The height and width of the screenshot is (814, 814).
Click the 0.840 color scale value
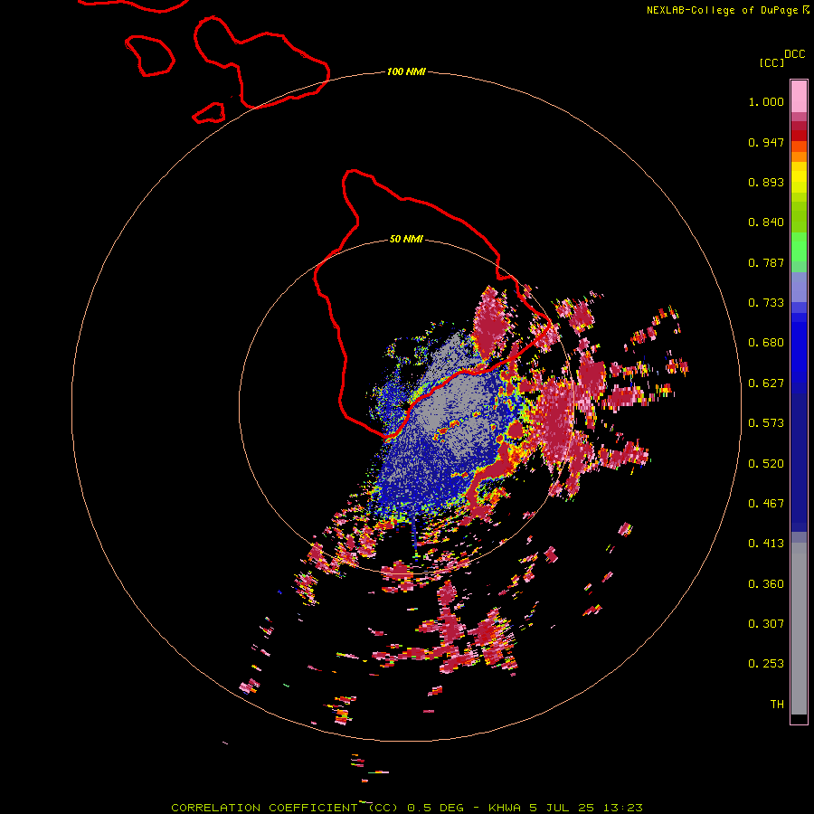[766, 222]
